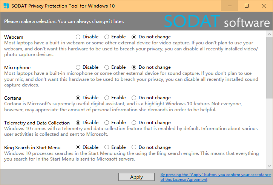Set Cortana to Do not change
This screenshot has height=185, width=273.
[x=134, y=98]
